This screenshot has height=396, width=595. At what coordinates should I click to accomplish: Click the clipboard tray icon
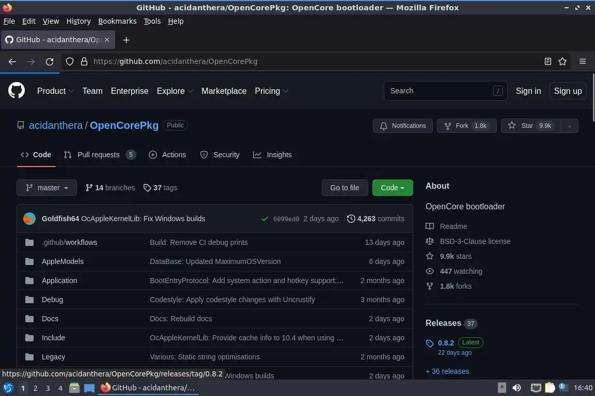(550, 388)
